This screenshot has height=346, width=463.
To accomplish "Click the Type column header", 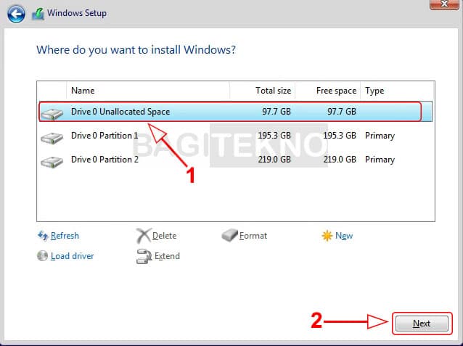I will click(397, 91).
